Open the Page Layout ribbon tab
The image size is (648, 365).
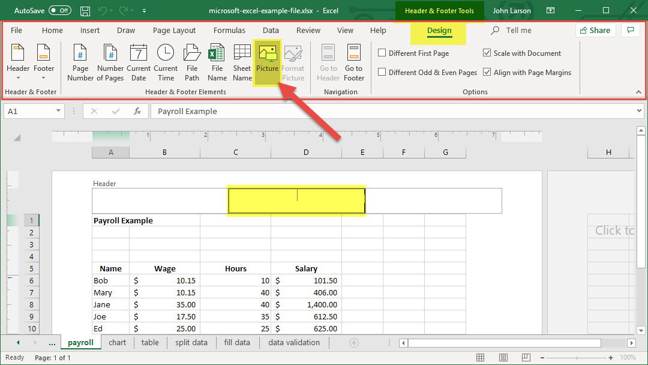pos(174,31)
